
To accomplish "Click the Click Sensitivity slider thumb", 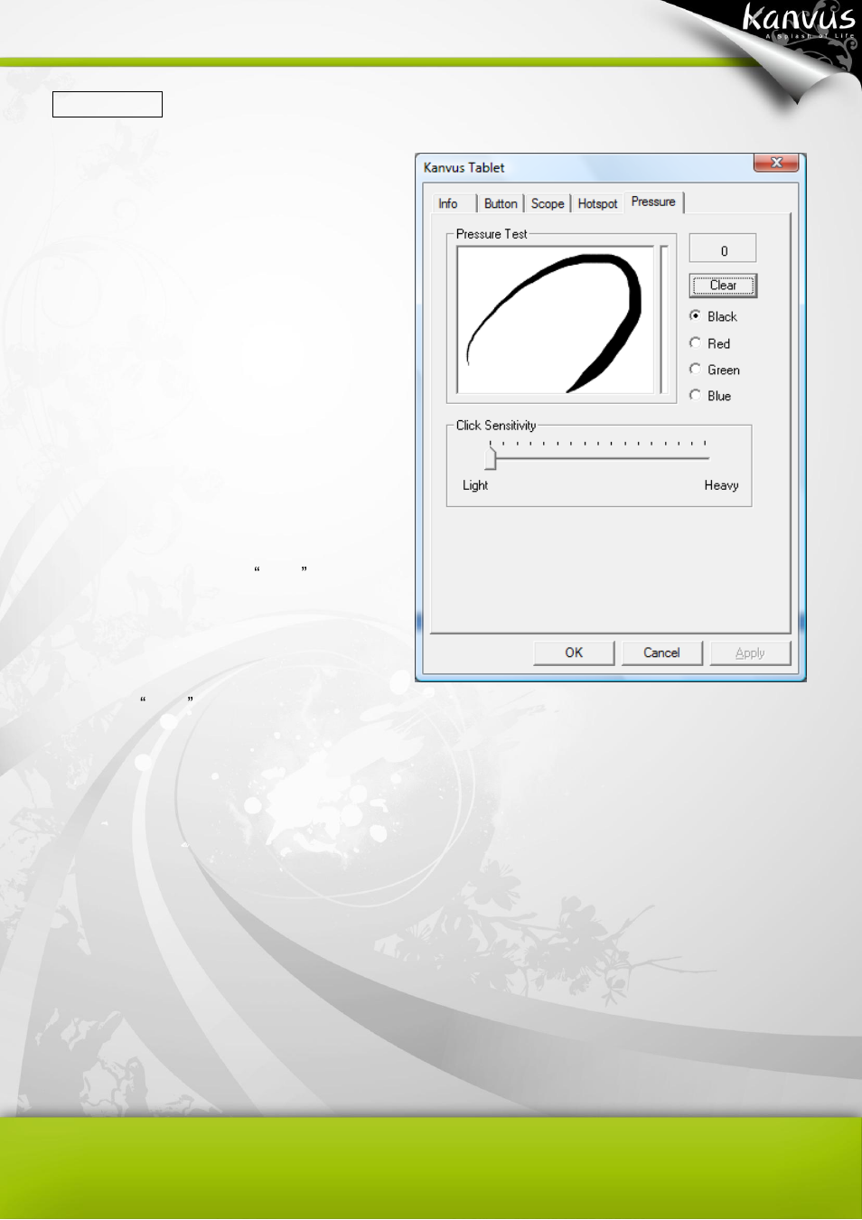I will (491, 459).
